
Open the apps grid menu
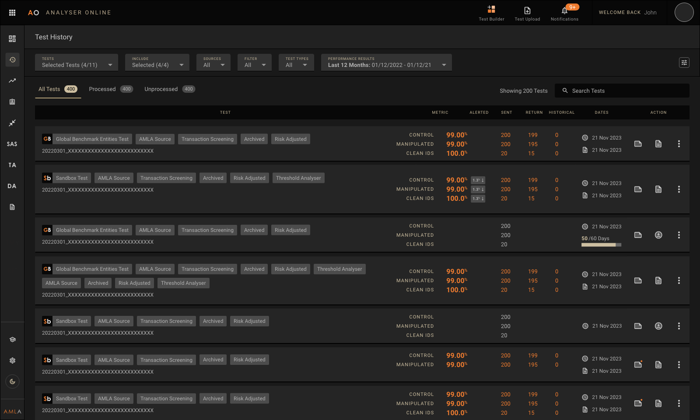pyautogui.click(x=12, y=13)
